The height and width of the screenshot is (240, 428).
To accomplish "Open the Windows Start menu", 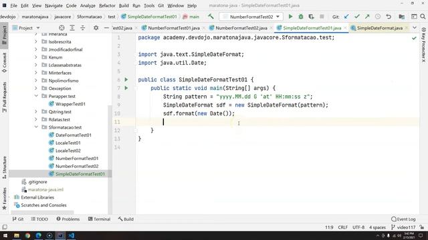I will (x=5, y=235).
